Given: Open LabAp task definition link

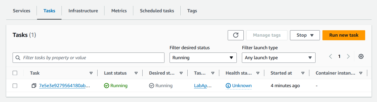Looking at the screenshot, I should (x=203, y=86).
